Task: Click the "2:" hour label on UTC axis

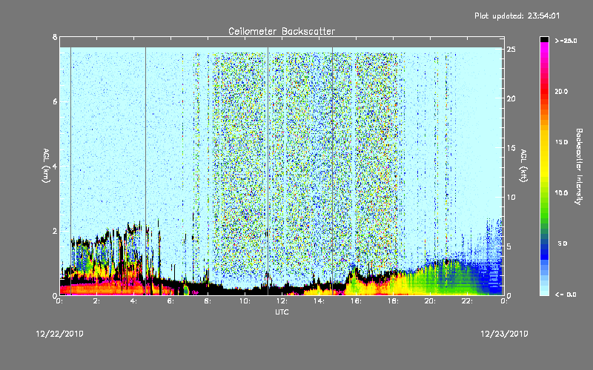Action: (x=96, y=301)
